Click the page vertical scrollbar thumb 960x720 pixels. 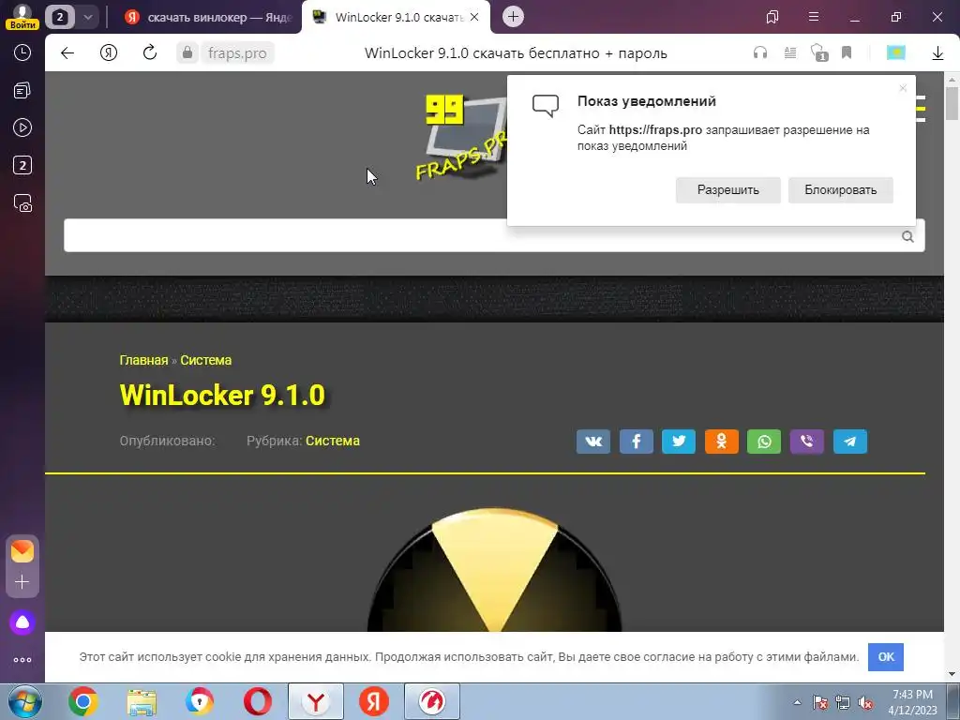click(952, 104)
